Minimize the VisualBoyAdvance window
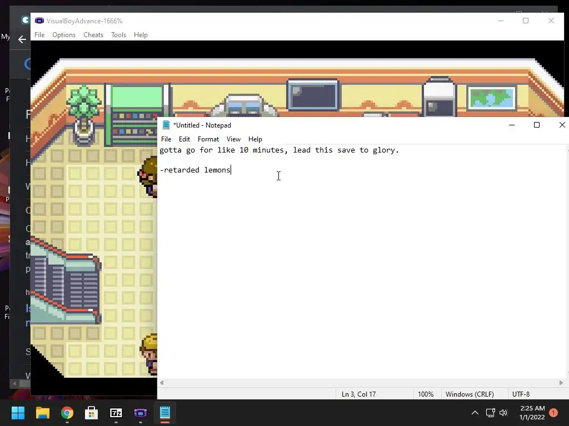Screen dimensions: 569x426 (501, 21)
